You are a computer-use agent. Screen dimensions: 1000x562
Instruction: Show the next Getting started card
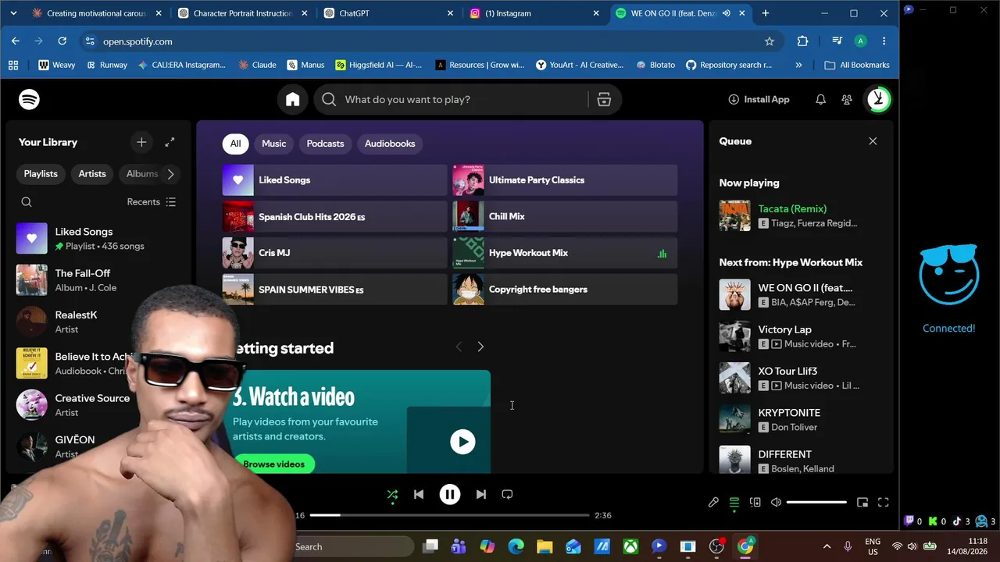(x=480, y=347)
